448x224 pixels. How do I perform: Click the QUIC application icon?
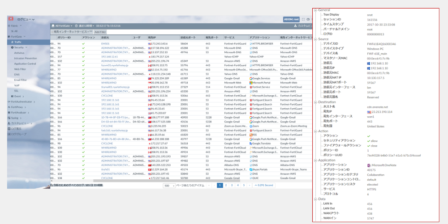[x=250, y=178]
